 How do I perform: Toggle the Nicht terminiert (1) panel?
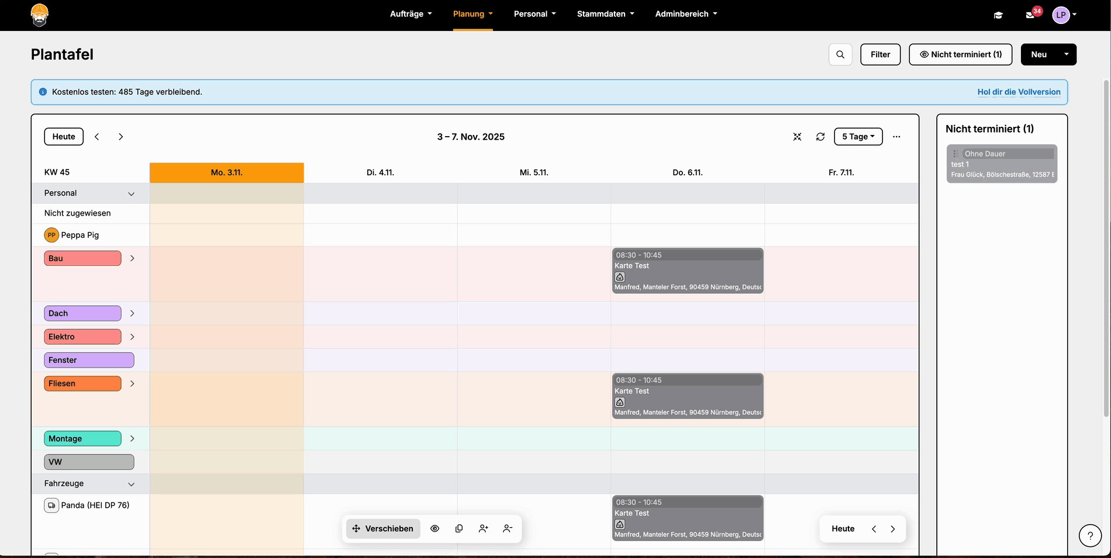(x=960, y=54)
